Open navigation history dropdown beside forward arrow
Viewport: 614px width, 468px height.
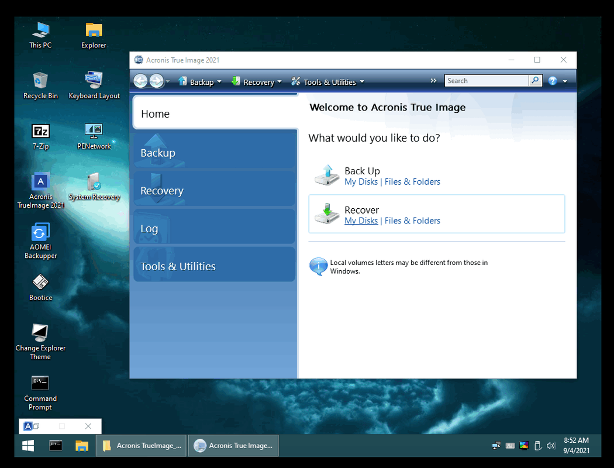tap(168, 81)
